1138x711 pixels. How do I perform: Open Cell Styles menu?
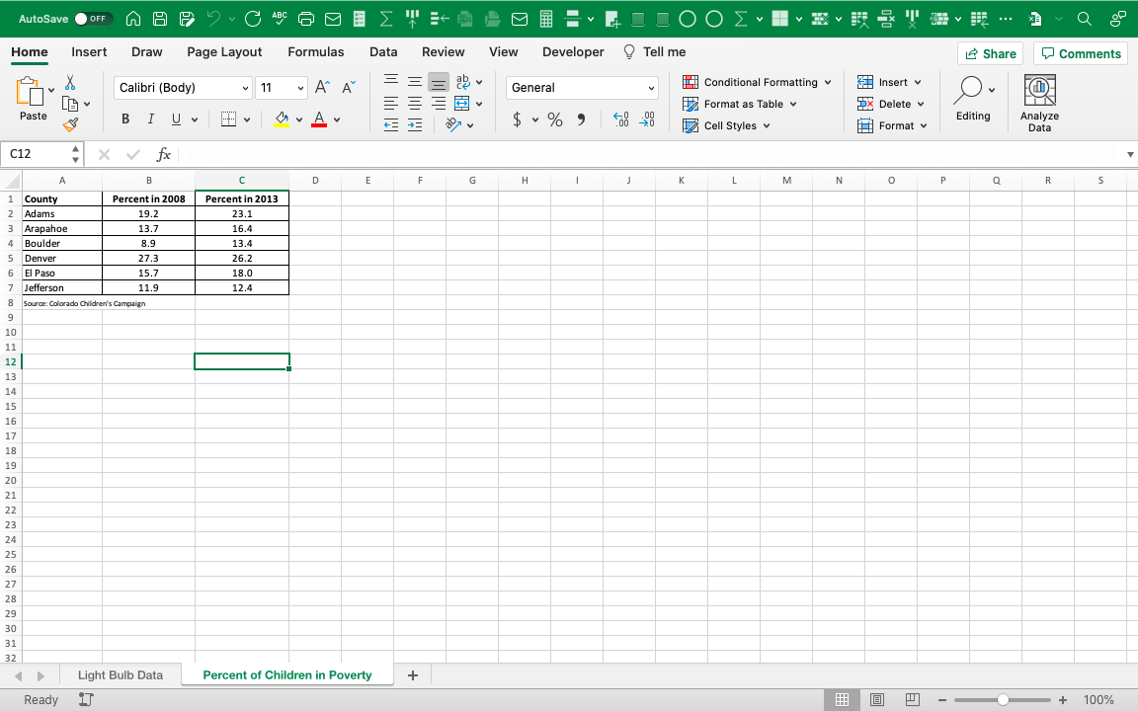tap(726, 125)
